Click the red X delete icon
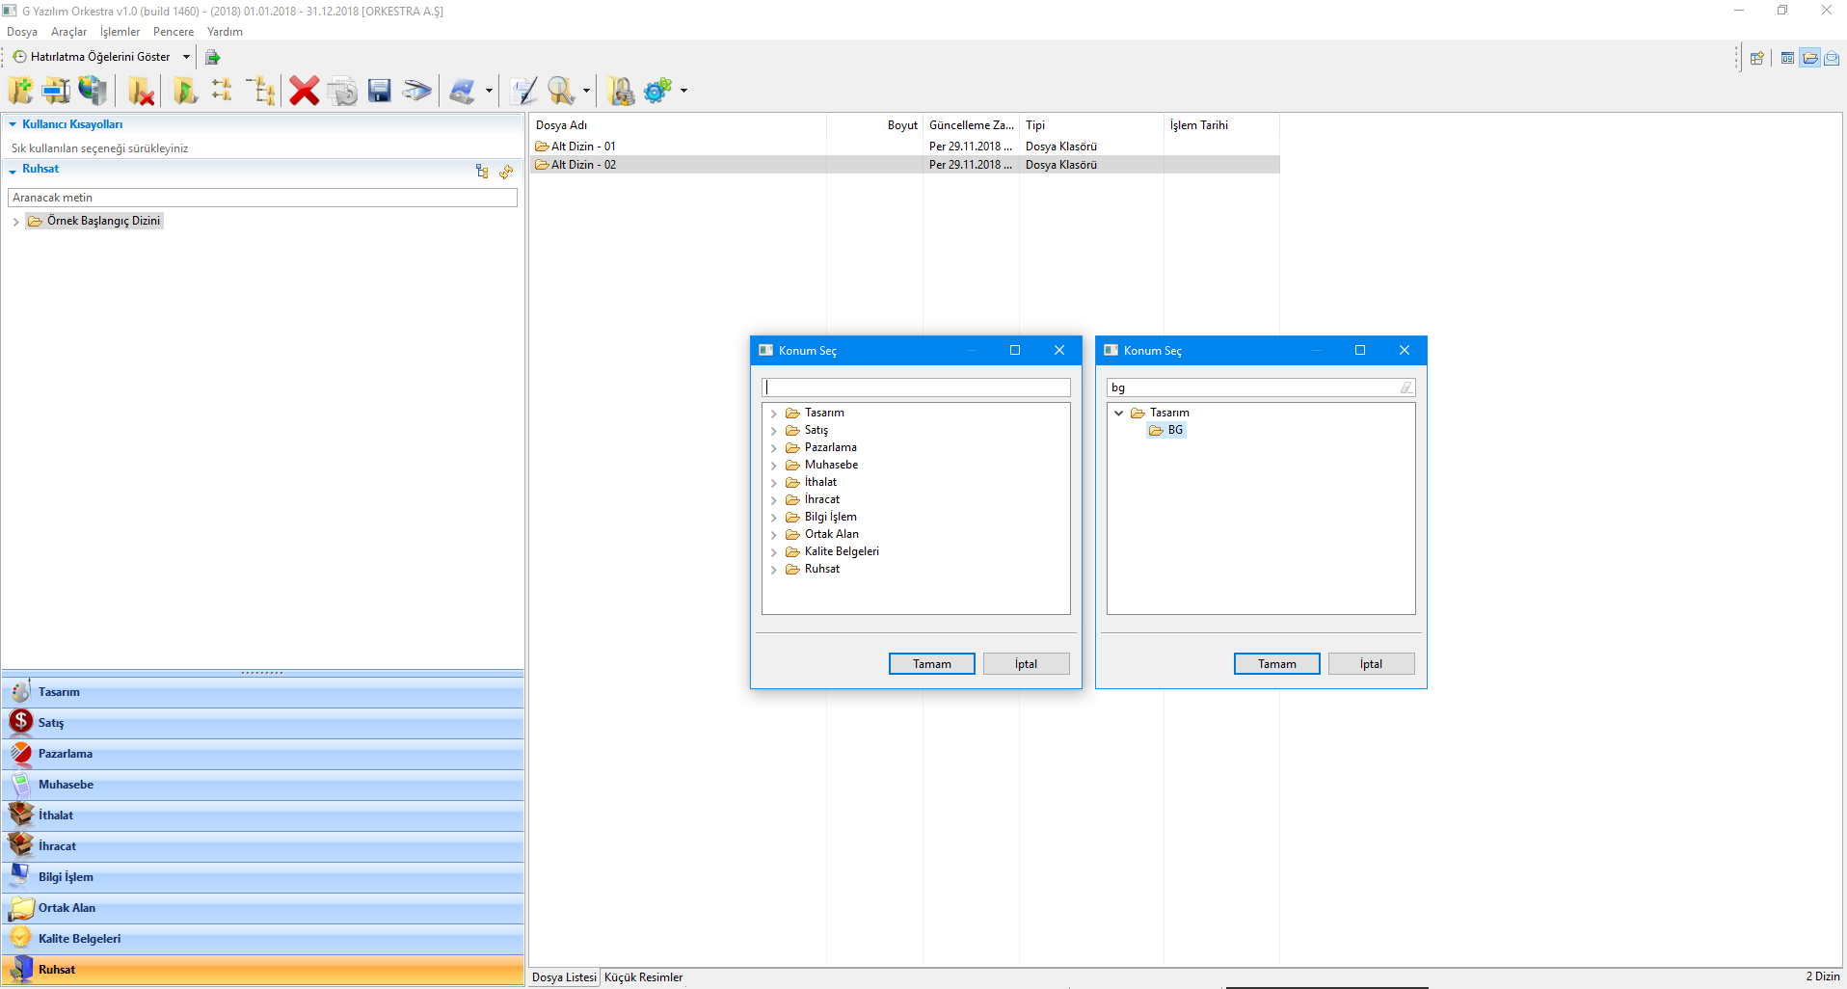 pos(304,91)
